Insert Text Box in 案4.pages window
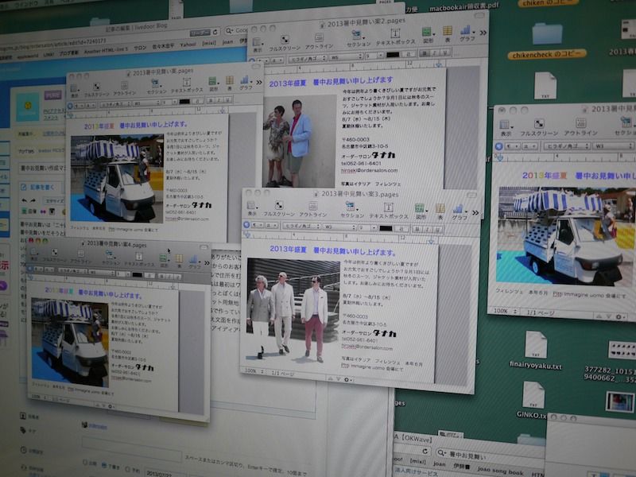 point(138,256)
